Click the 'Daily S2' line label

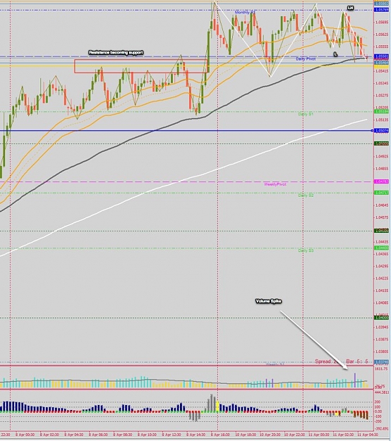tap(306, 195)
